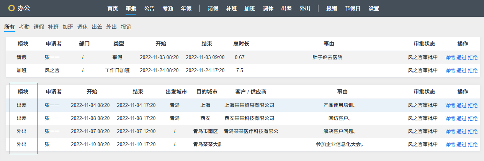Open 考勤 in the top navigation bar

pos(168,8)
